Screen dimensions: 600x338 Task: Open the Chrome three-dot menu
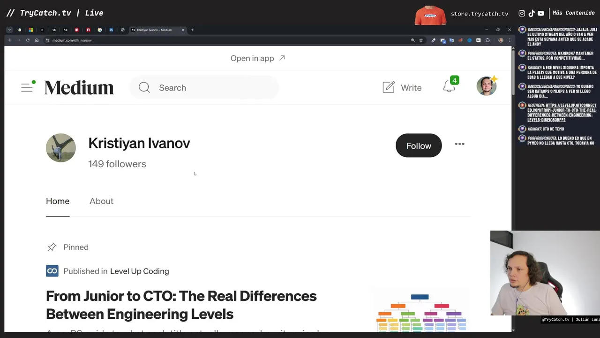[x=510, y=40]
